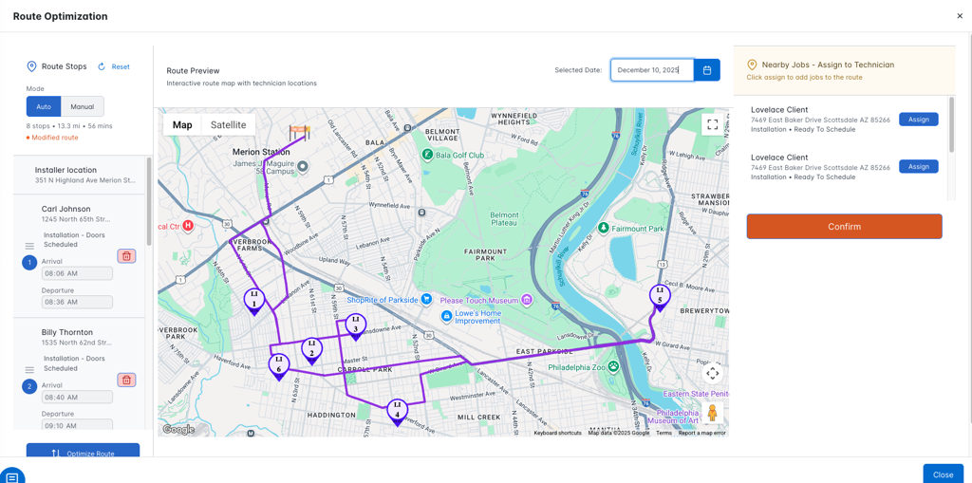Delete Carl Johnson stop with trash icon
Screen dimensions: 972x483
126,256
